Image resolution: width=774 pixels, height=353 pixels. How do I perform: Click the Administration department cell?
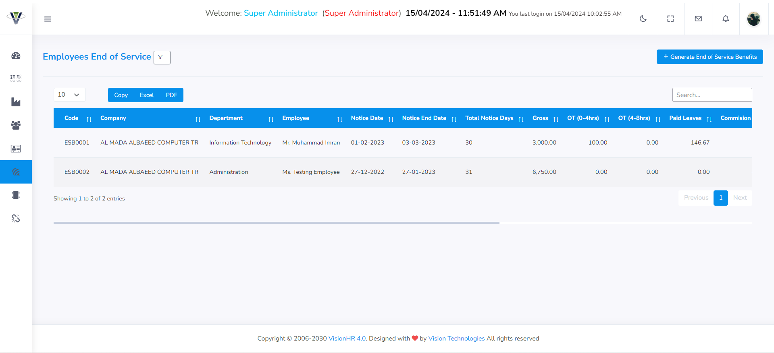229,172
